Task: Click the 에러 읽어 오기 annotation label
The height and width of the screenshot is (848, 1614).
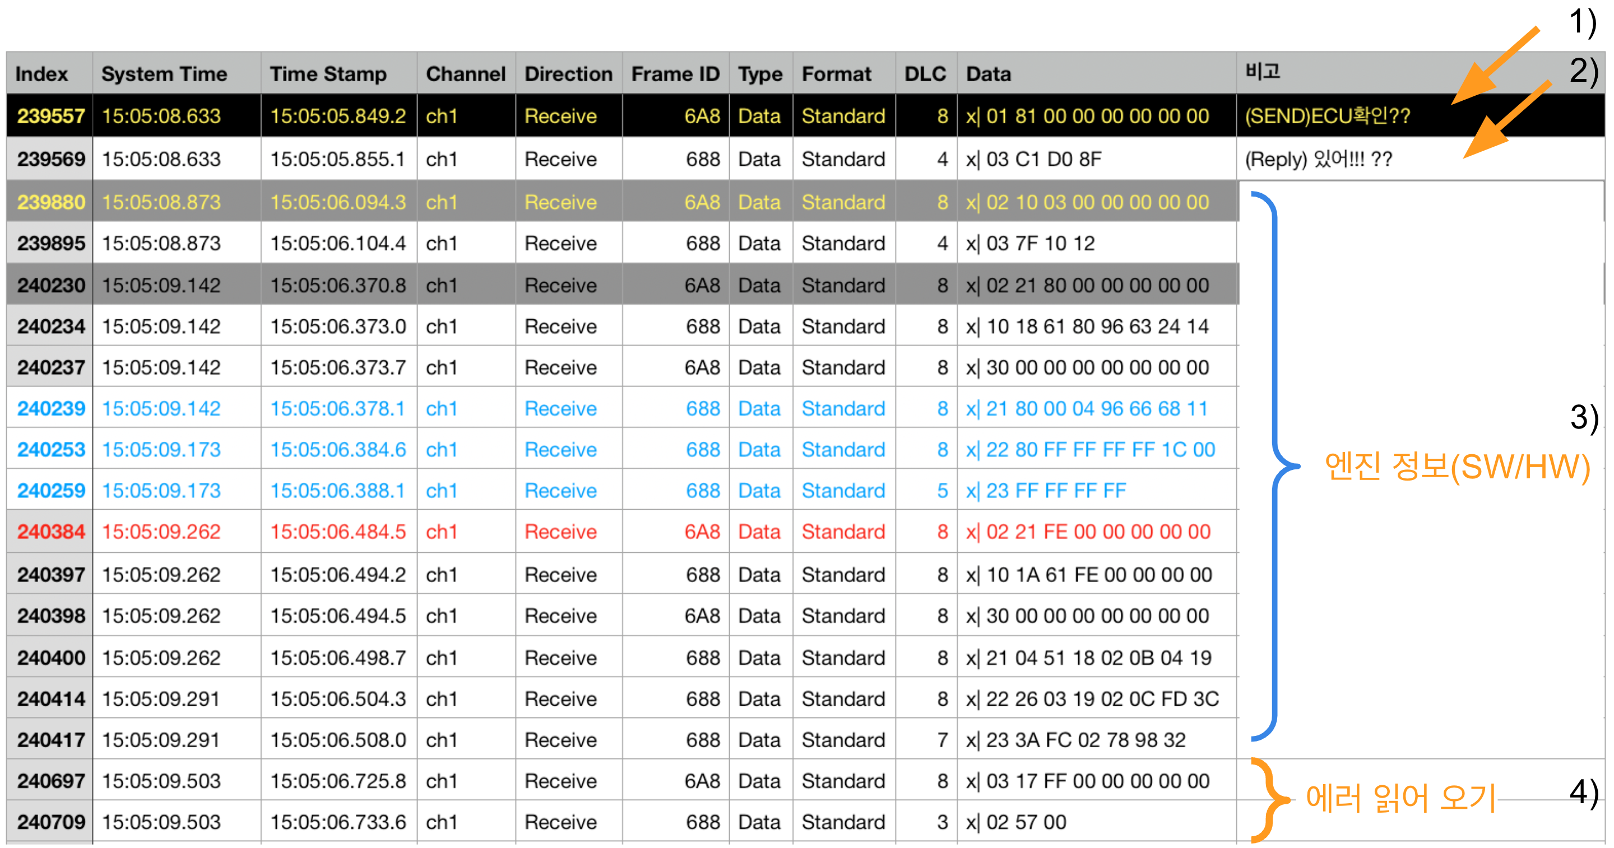Action: [1400, 799]
